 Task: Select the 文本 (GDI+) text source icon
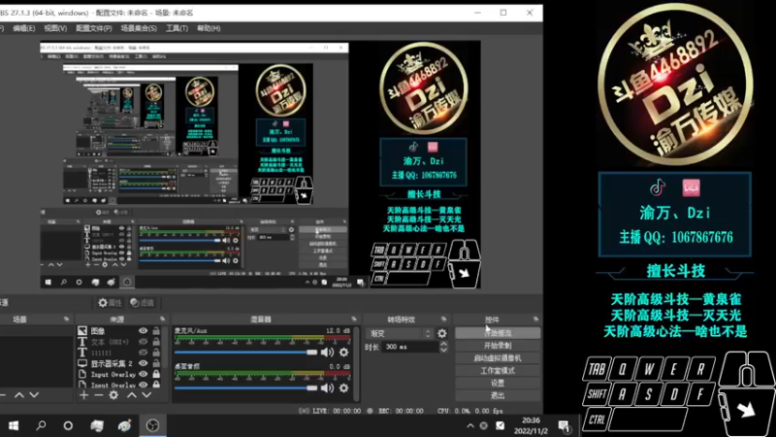coord(82,342)
